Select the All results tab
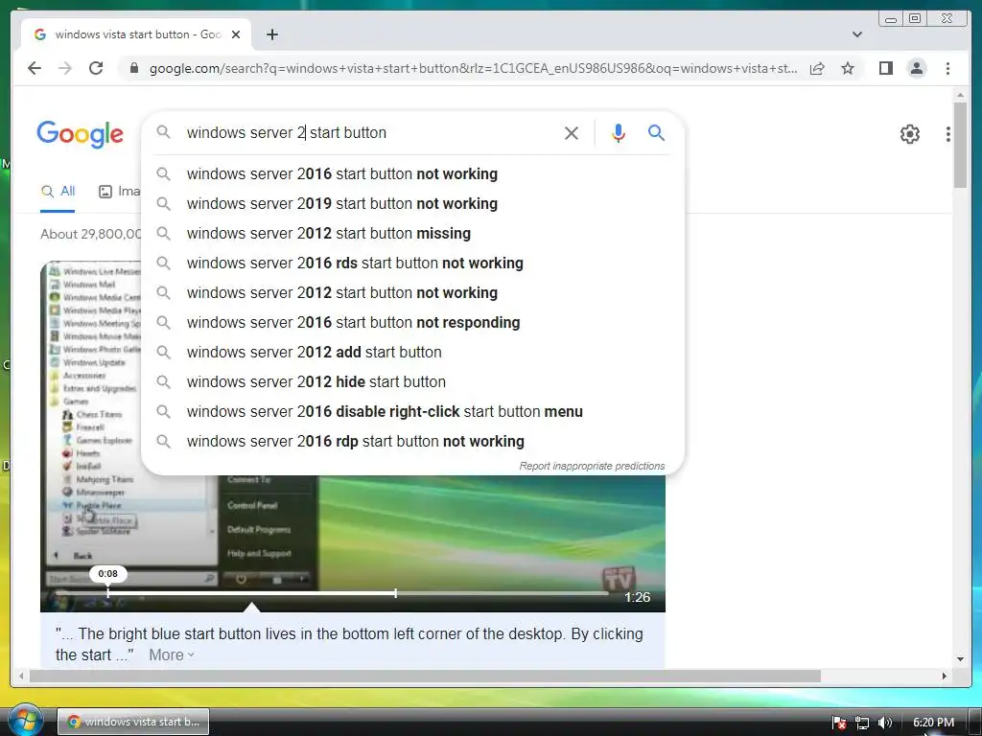982x736 pixels. coord(58,192)
